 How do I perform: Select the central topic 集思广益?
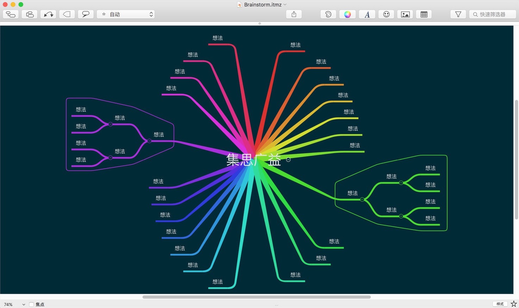[x=254, y=160]
